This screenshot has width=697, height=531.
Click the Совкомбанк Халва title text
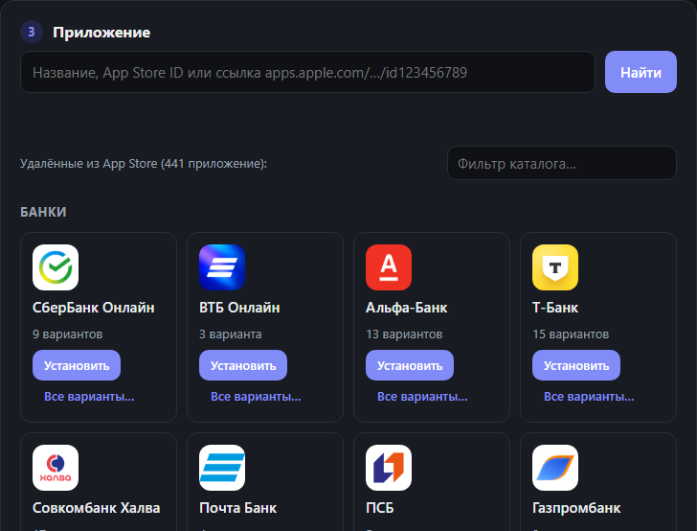pyautogui.click(x=96, y=508)
